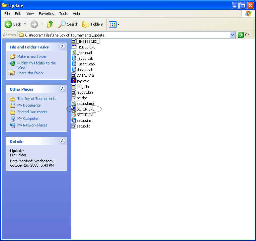This screenshot has width=256, height=241.
Task: Open the Tools menu
Action: (63, 14)
